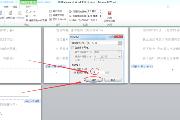Open the 编号格式 dropdown list

click(120, 43)
